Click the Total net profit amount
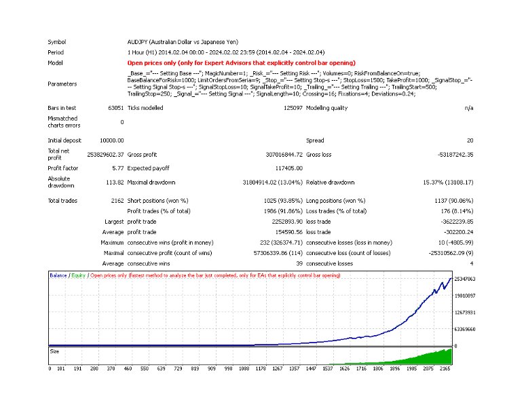The image size is (524, 407). [x=105, y=154]
